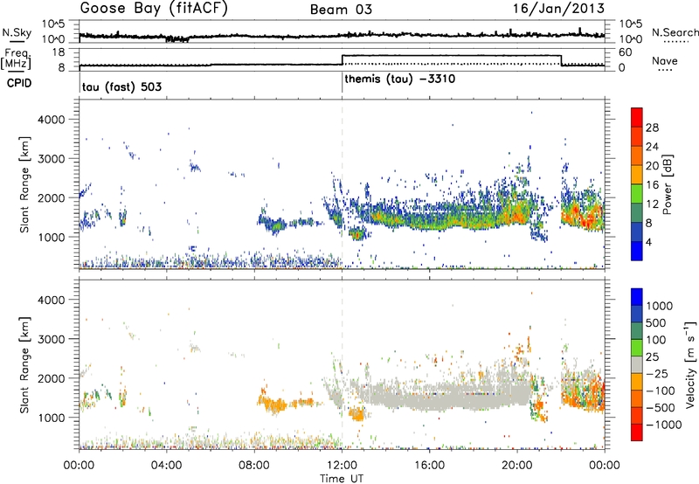Viewport: 699px width, 484px height.
Task: Click the "16:00" time axis tick label
Action: 429,466
